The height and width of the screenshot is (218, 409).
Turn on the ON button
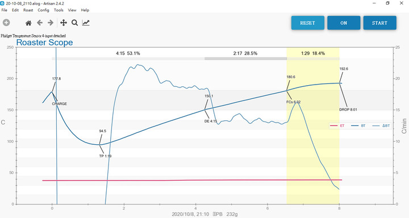(x=344, y=23)
